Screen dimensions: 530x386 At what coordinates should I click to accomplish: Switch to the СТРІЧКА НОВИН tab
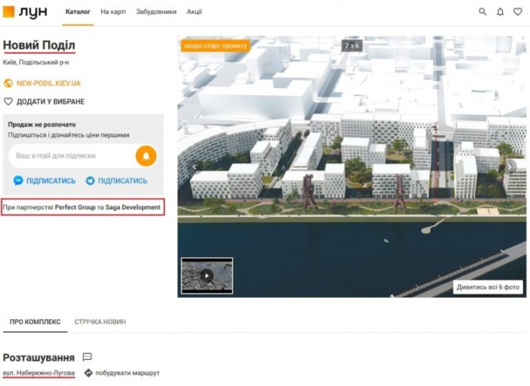(x=100, y=322)
